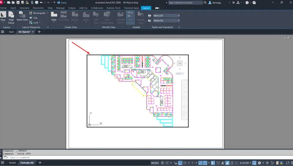The image size is (293, 166).
Task: Expand the Rectangular viewport dropdown
Action: (x=47, y=13)
